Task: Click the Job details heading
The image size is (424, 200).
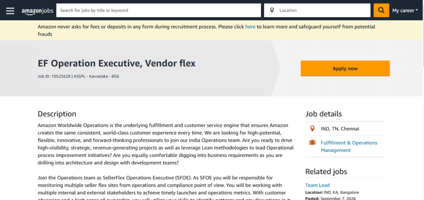Action: click(x=323, y=114)
